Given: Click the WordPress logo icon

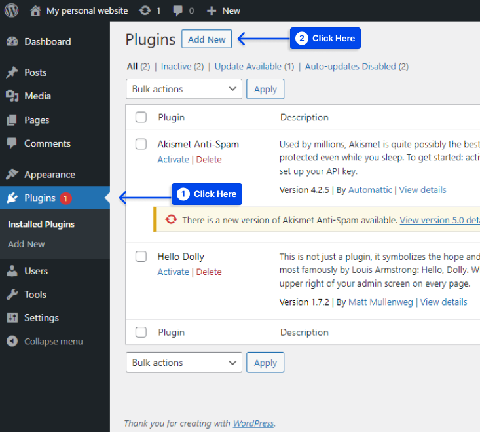Looking at the screenshot, I should pos(13,10).
